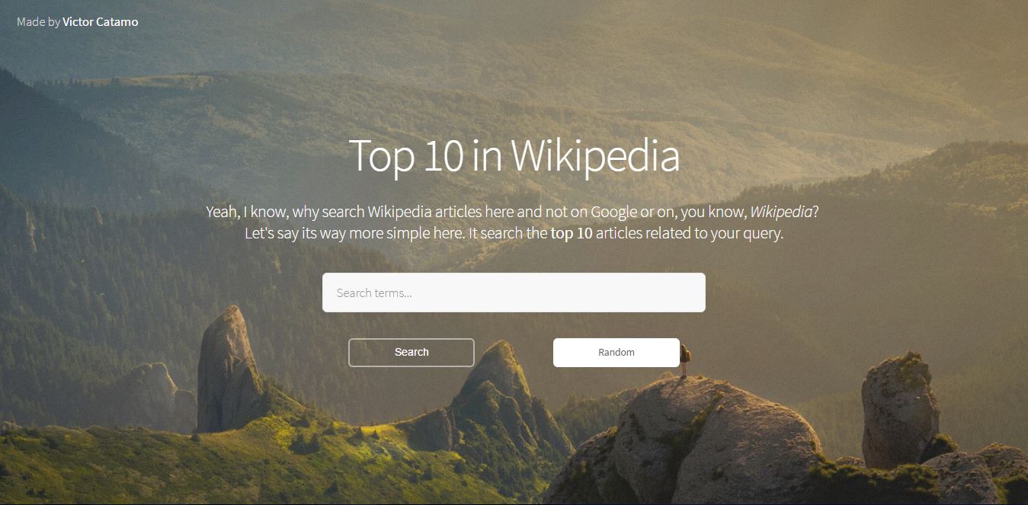Image resolution: width=1028 pixels, height=505 pixels.
Task: Click the bold top 10 text
Action: click(x=572, y=233)
